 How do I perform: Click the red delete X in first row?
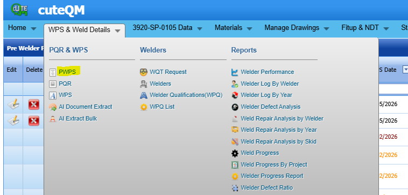tap(34, 104)
